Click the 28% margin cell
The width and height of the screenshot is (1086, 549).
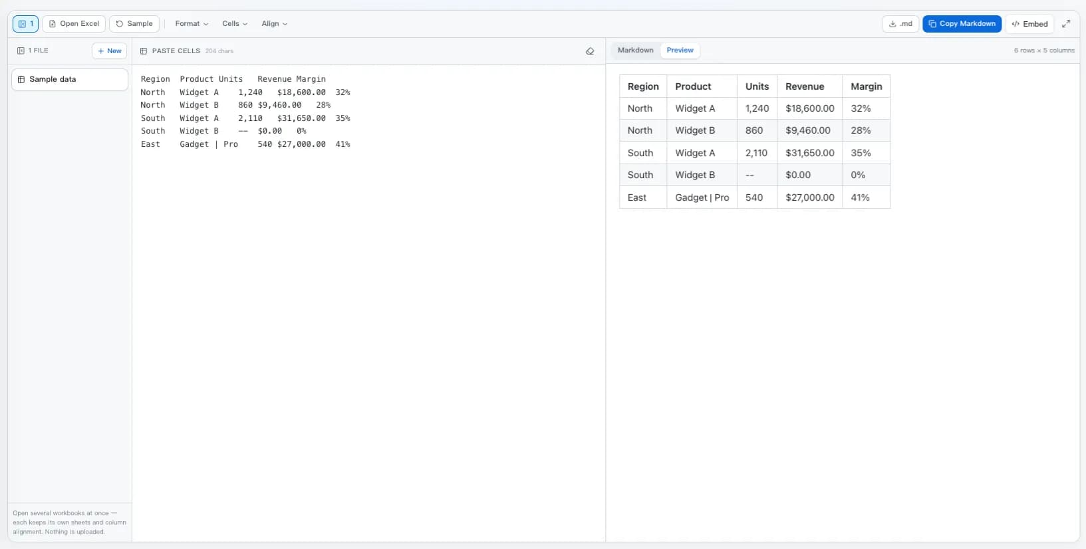[x=866, y=130]
